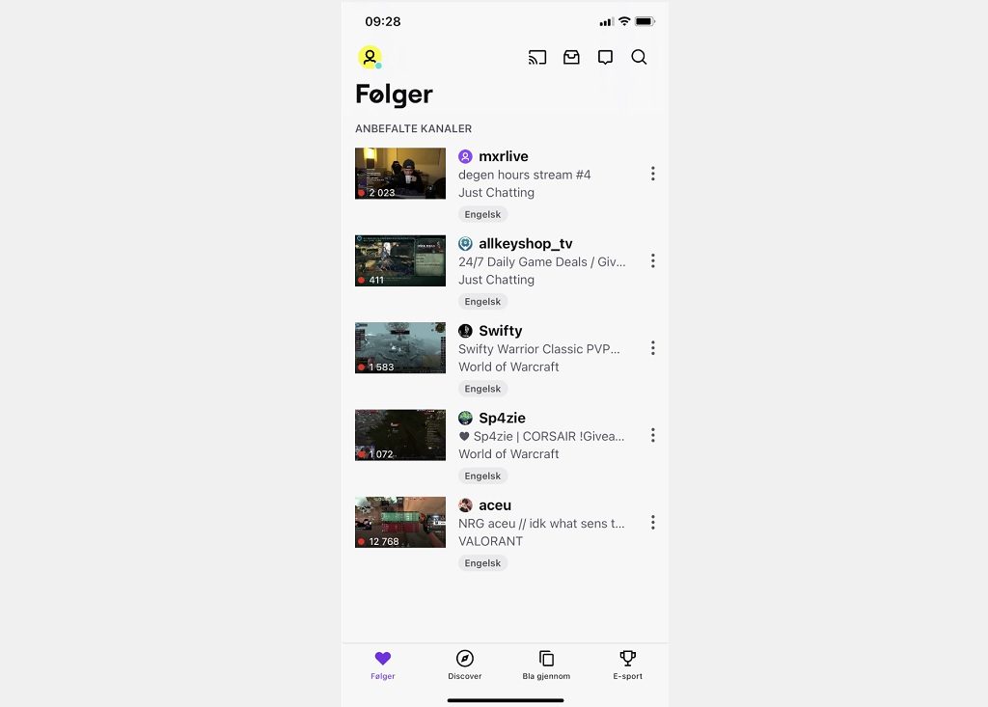Switch to the Bla gjennom tab
The image size is (988, 707).
point(546,666)
